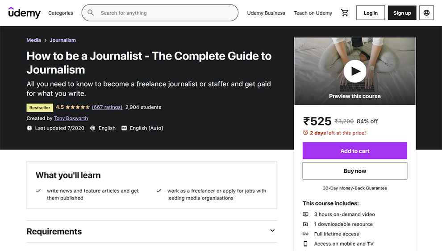Open instructor Tony Bosworth's profile
Screen dimensions: 442x251
click(71, 118)
